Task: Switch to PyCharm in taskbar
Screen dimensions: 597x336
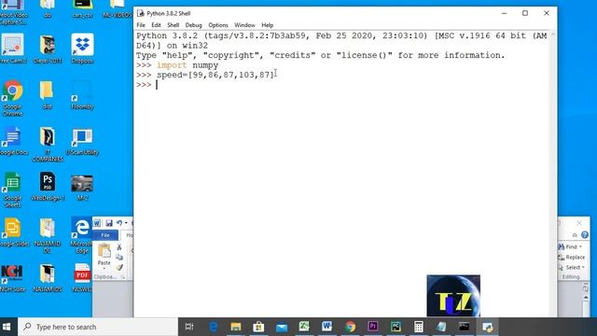Action: [x=396, y=327]
